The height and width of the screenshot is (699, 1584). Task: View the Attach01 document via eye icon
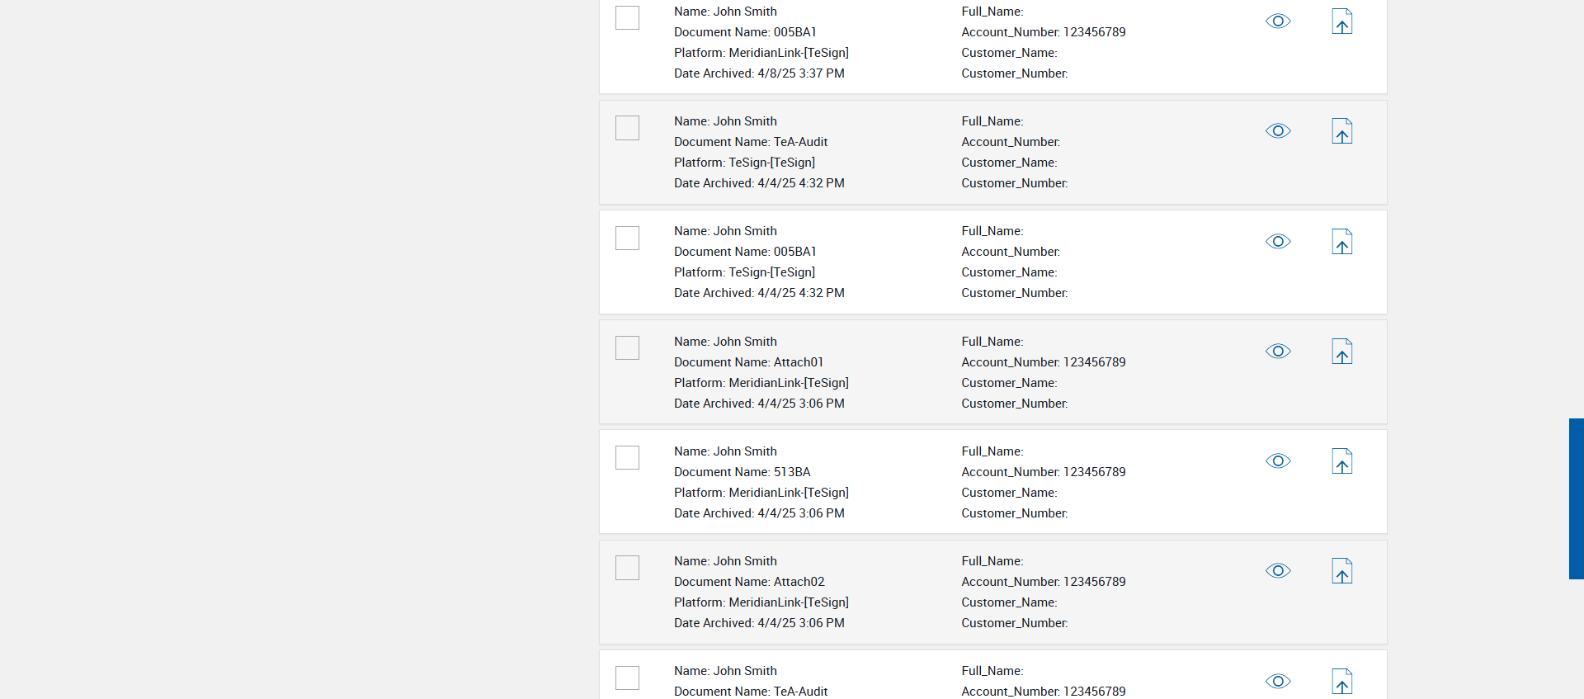tap(1278, 352)
